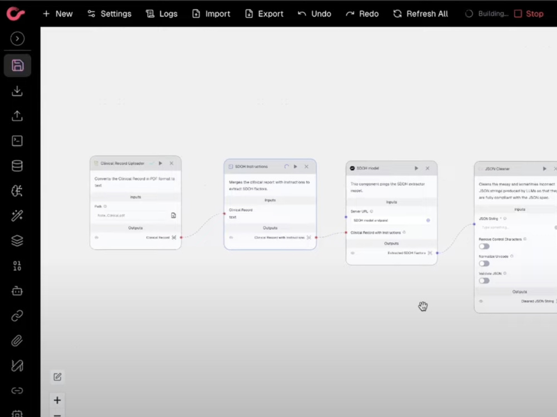
Task: Click the SDOH model endpoint input field
Action: coord(388,221)
